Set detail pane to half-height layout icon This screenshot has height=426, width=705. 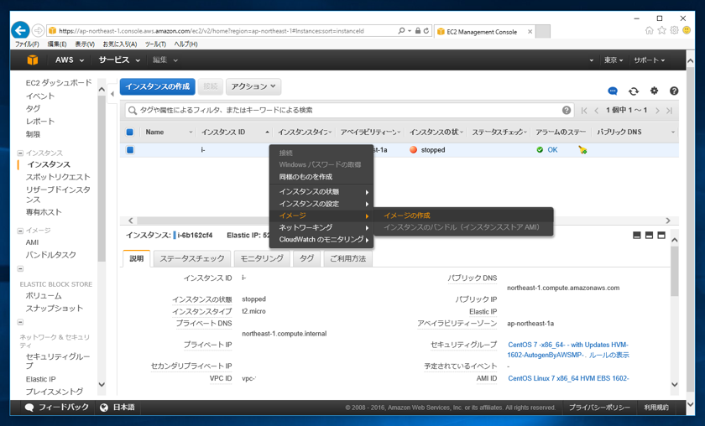649,235
